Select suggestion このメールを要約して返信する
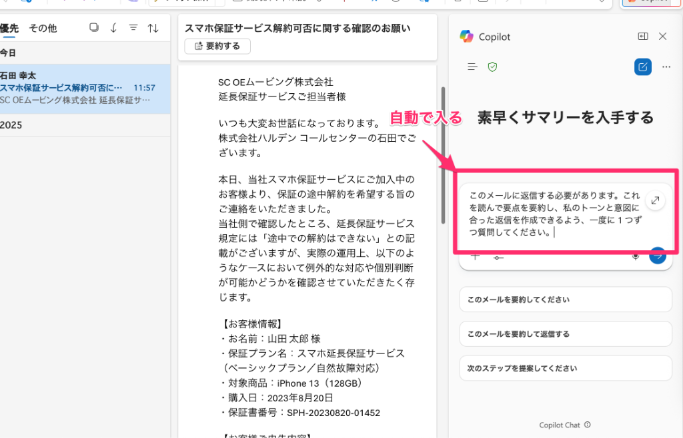The image size is (683, 438). [565, 333]
